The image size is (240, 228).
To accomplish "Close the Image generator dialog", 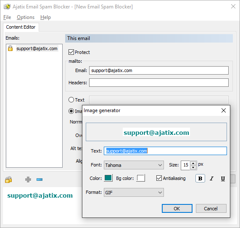I will (224, 110).
